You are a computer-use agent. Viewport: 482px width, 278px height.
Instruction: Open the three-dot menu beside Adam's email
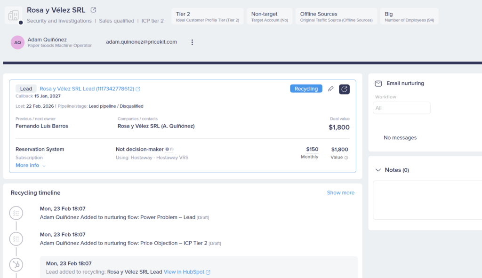[192, 42]
